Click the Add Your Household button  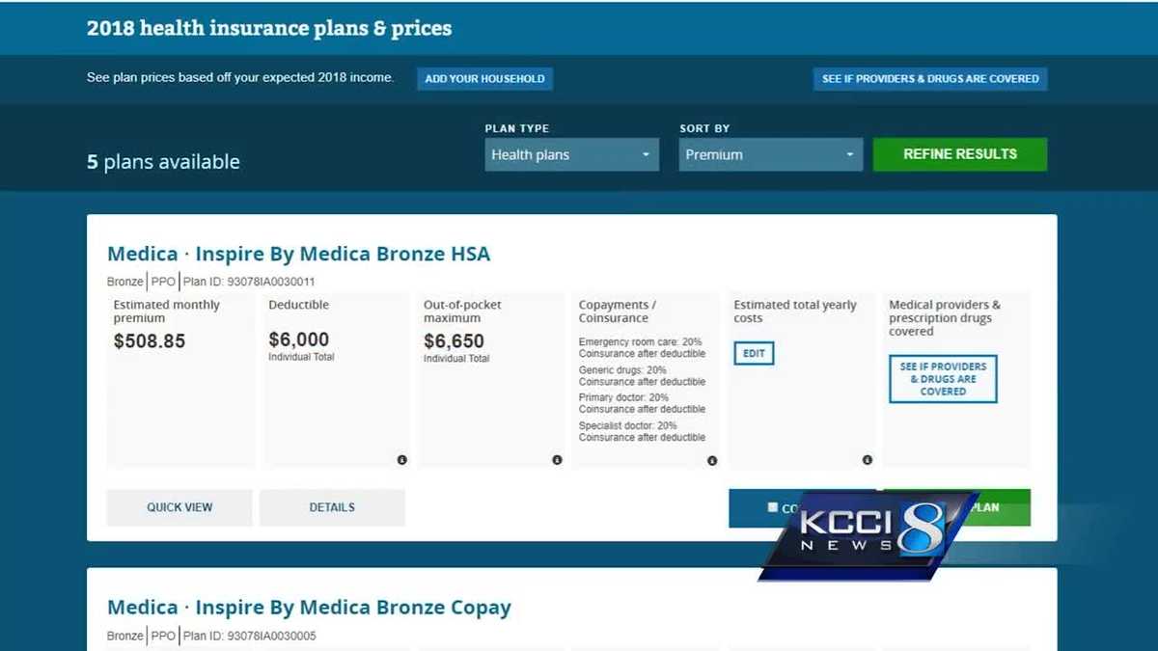click(484, 78)
